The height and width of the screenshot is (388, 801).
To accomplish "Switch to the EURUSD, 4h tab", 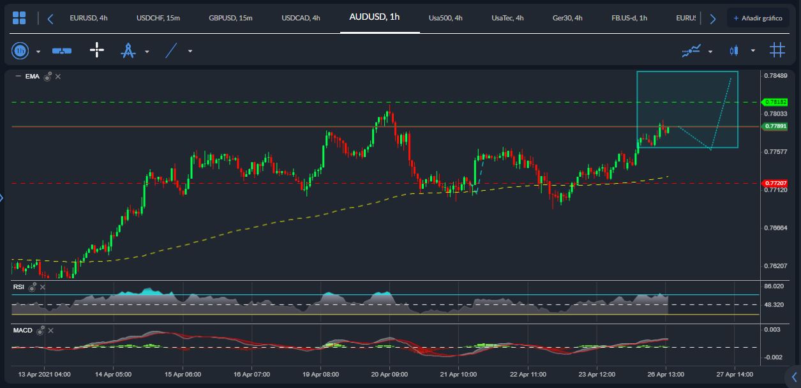I will pos(89,18).
